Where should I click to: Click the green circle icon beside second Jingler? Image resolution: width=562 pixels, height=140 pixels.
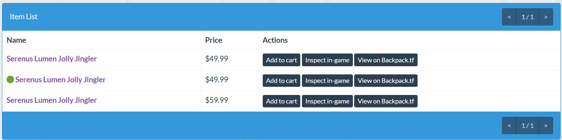tap(10, 80)
